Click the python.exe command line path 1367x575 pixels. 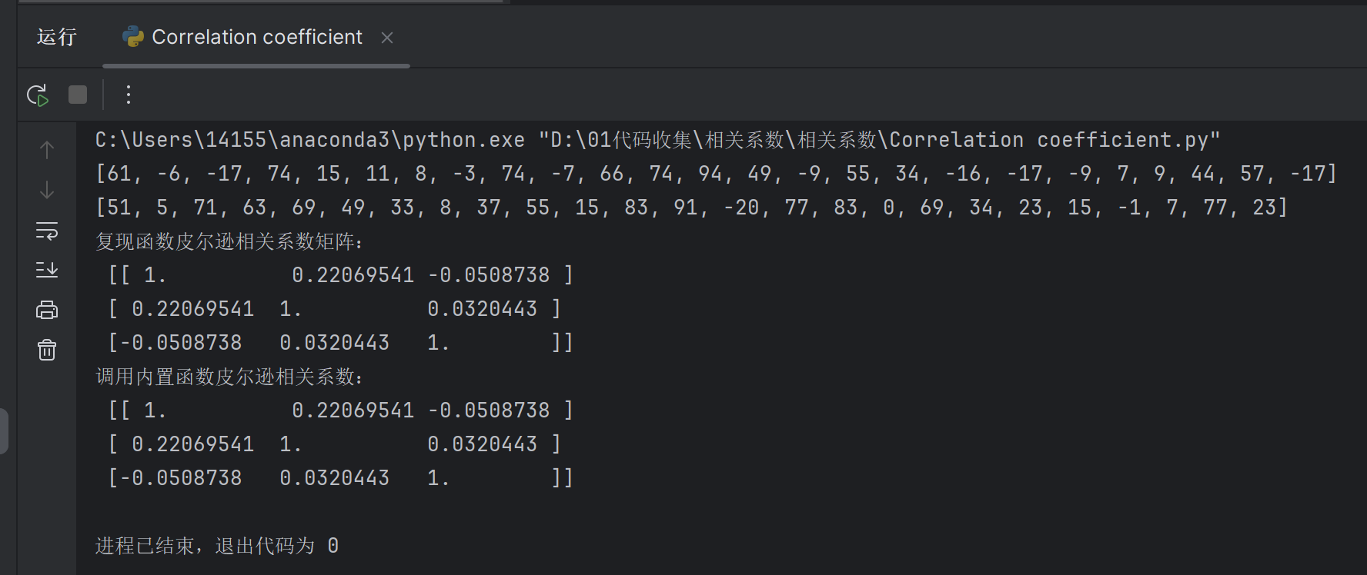657,140
